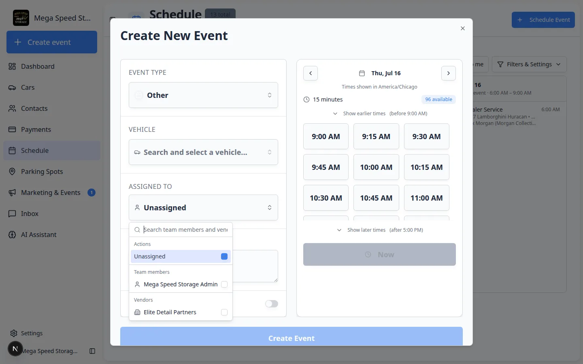Click the Schedule calendar icon in sidebar

pos(13,150)
